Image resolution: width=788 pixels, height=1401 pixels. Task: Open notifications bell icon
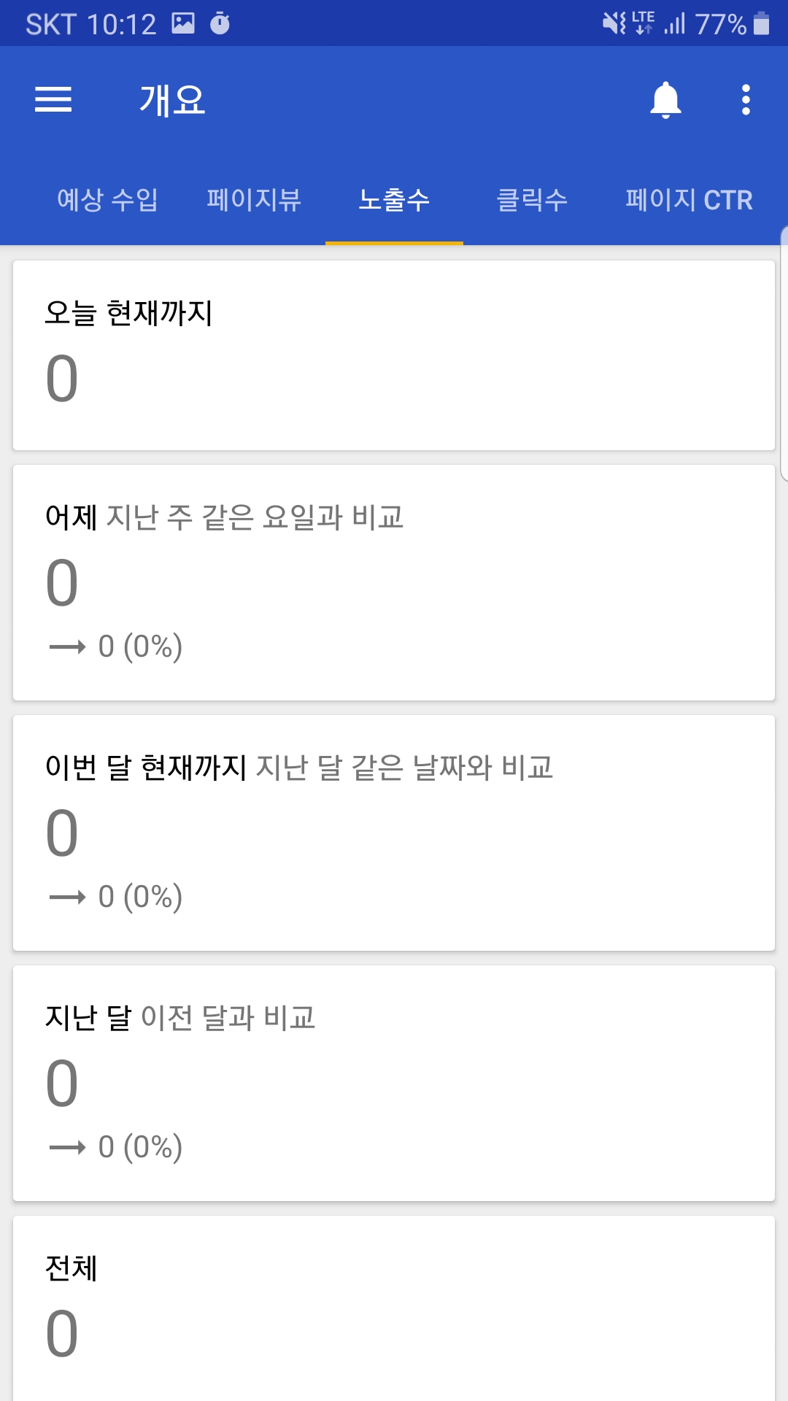pyautogui.click(x=665, y=99)
